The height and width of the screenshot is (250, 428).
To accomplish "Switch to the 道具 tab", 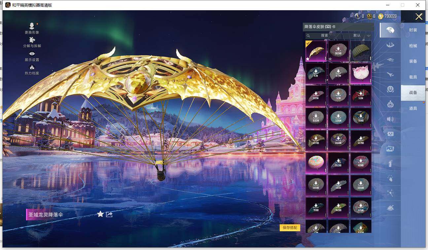I will coord(413,108).
